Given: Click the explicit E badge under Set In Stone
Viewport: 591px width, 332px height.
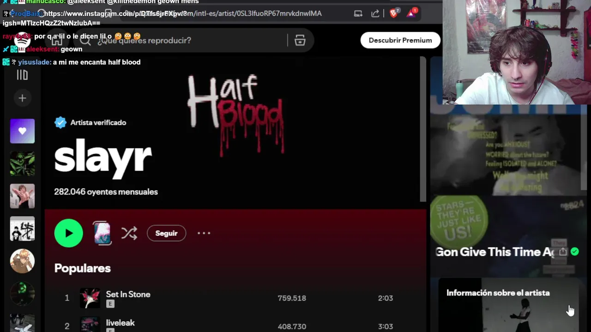Looking at the screenshot, I should point(110,304).
